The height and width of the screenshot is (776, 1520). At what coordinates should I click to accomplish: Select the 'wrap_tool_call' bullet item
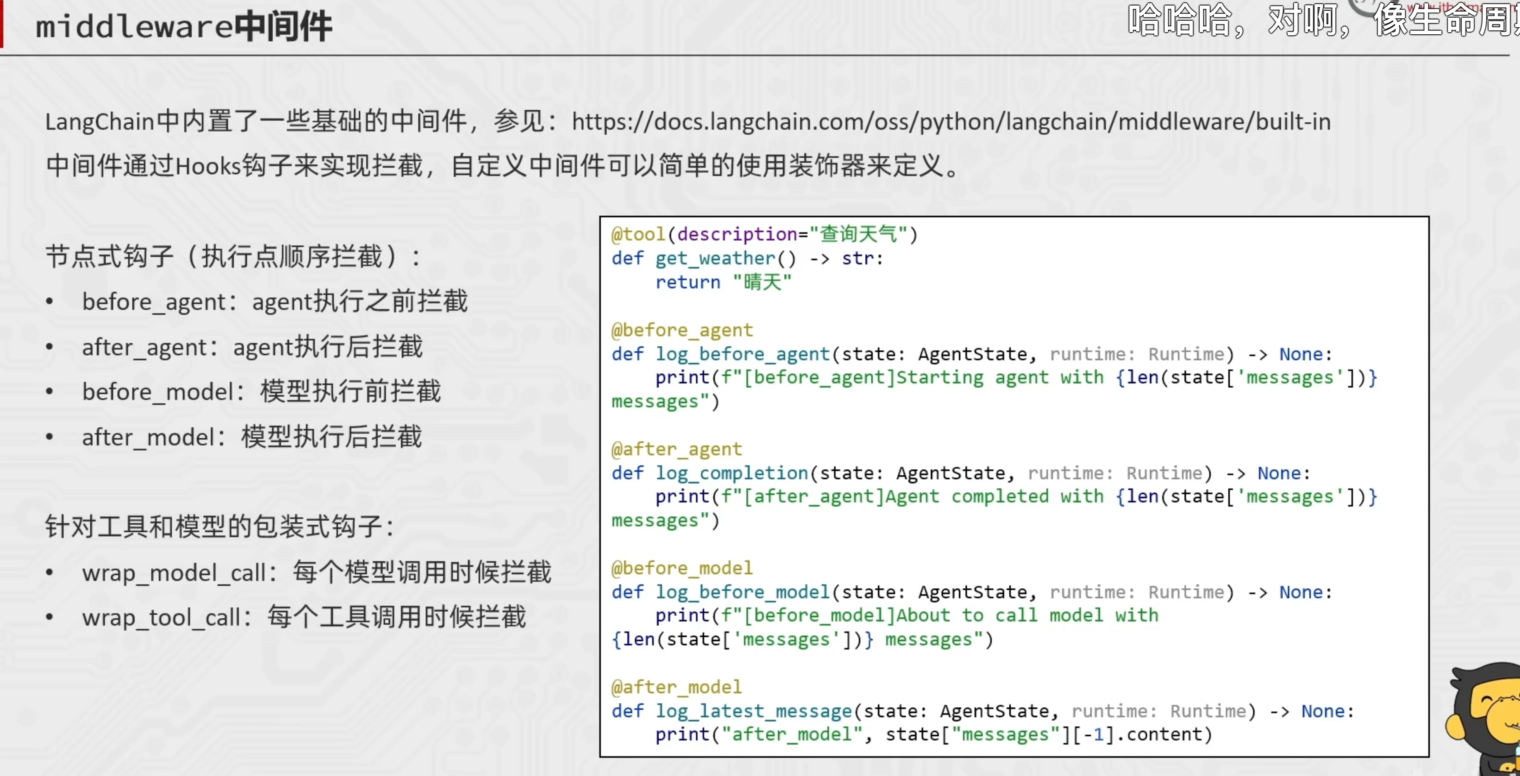pos(304,618)
